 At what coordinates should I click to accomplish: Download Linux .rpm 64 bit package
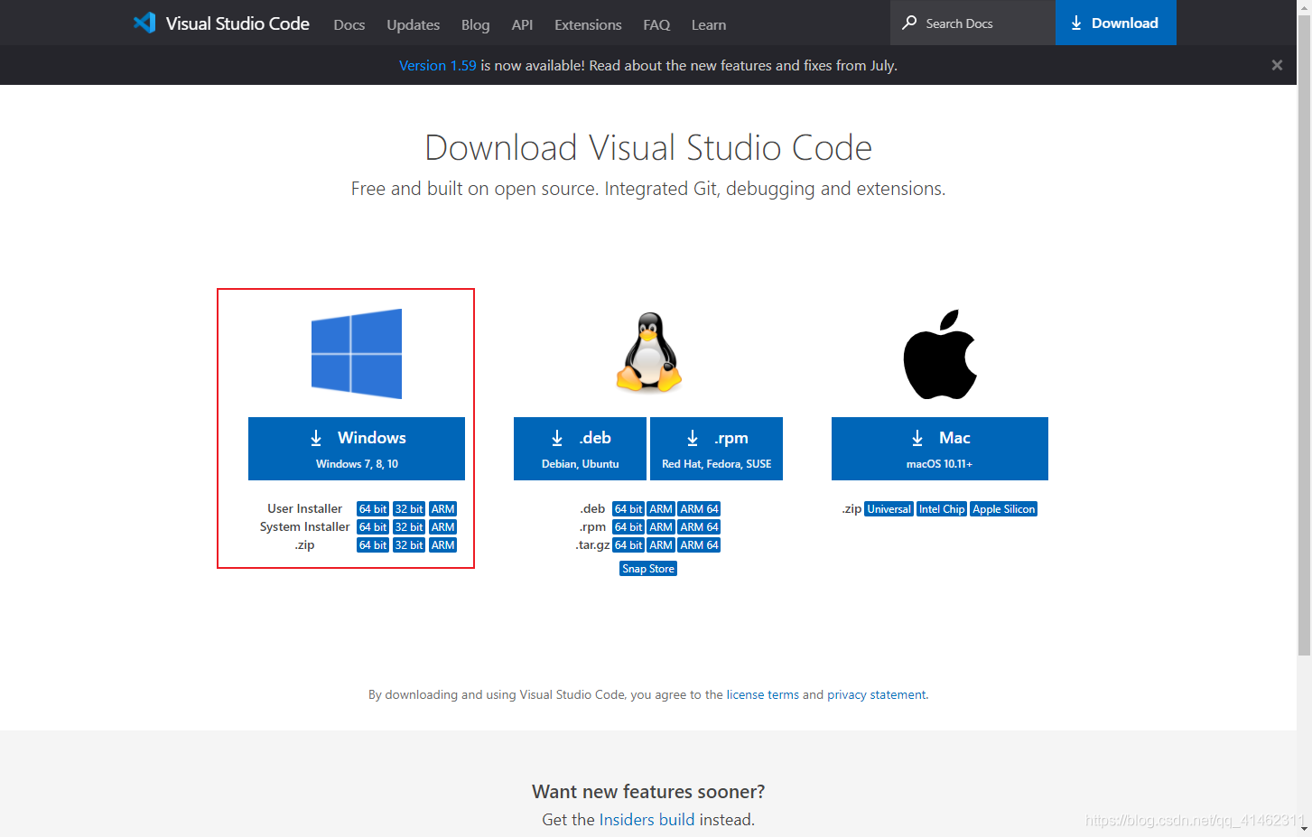point(628,527)
